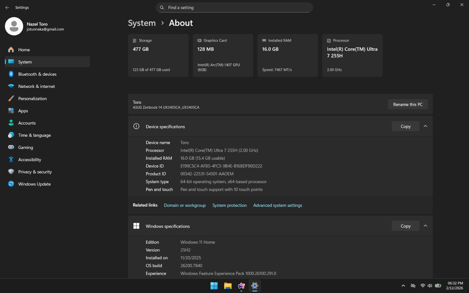This screenshot has width=469, height=293.
Task: Click the Bluetooth & devices icon
Action: (11, 74)
